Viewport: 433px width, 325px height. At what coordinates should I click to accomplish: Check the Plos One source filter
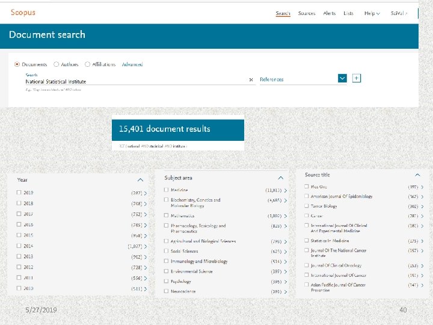tap(306, 187)
